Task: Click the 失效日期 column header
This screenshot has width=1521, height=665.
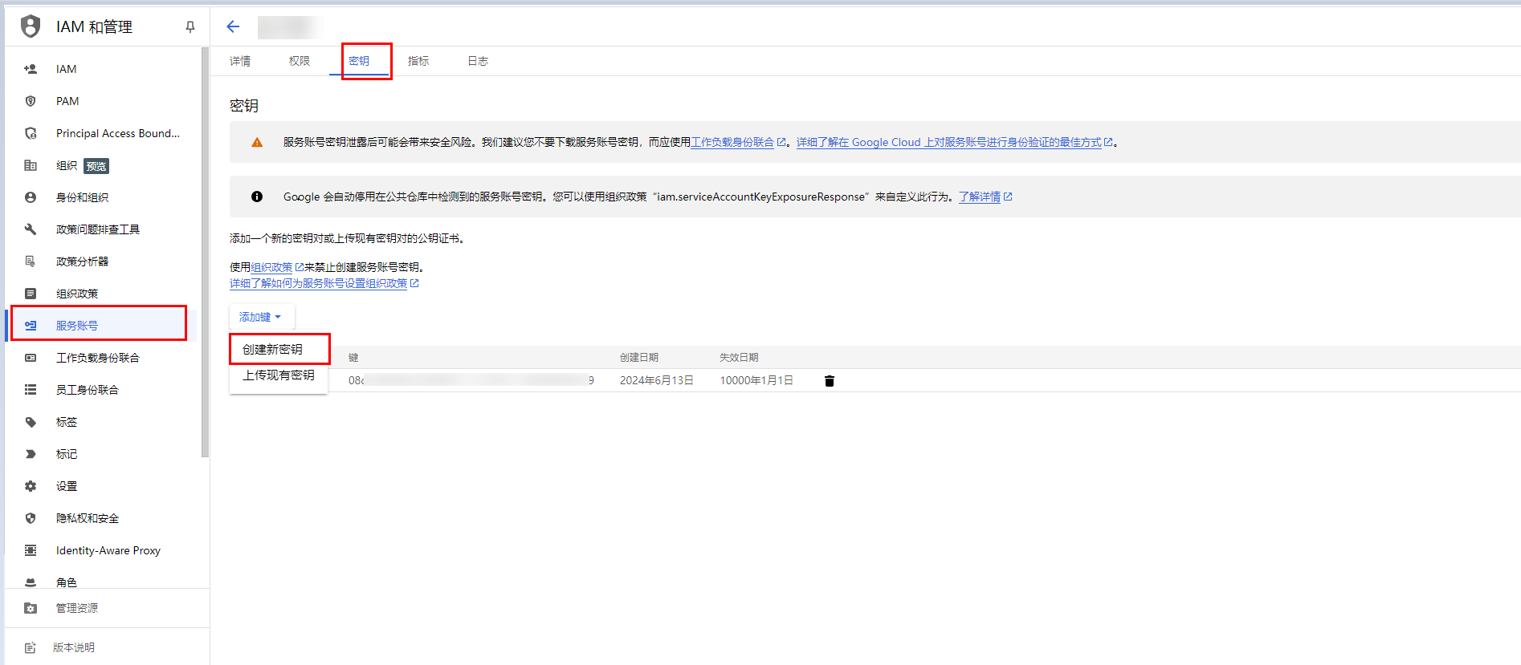Action: coord(739,358)
